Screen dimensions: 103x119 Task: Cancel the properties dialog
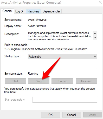[72, 115]
